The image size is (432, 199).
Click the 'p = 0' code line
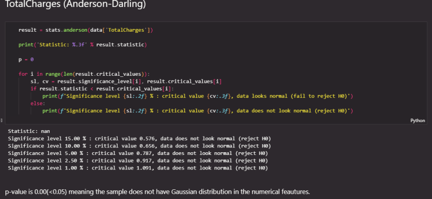[x=26, y=59]
